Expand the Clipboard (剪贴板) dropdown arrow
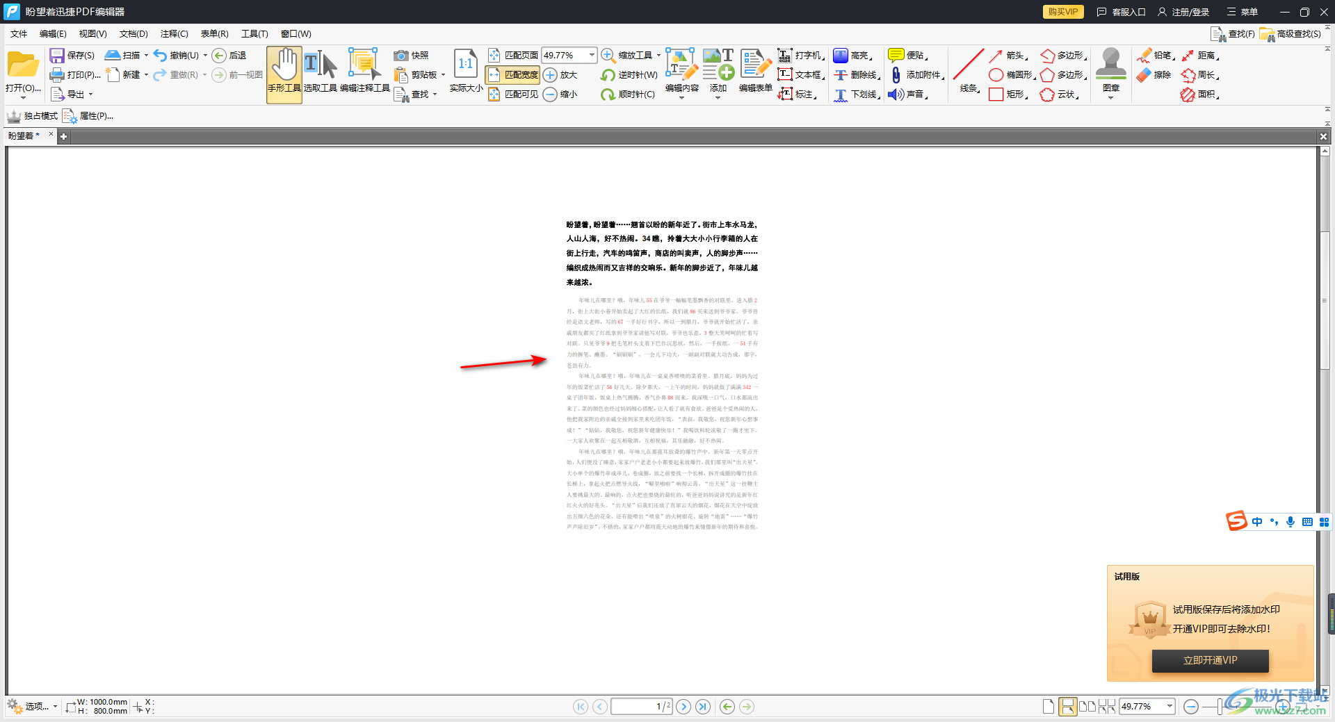This screenshot has height=722, width=1335. click(443, 74)
